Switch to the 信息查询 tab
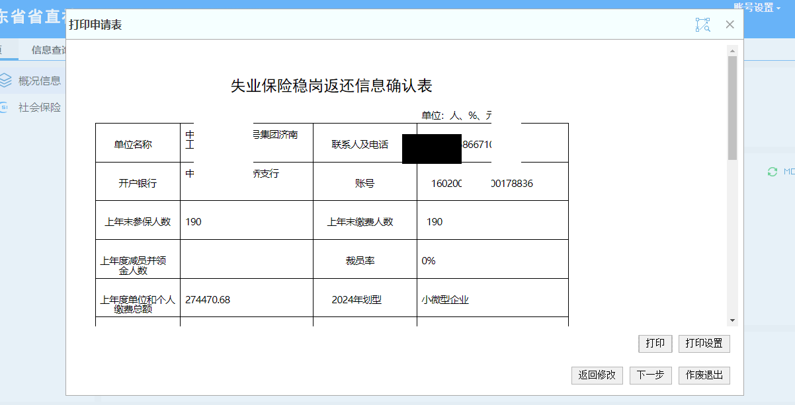 49,50
